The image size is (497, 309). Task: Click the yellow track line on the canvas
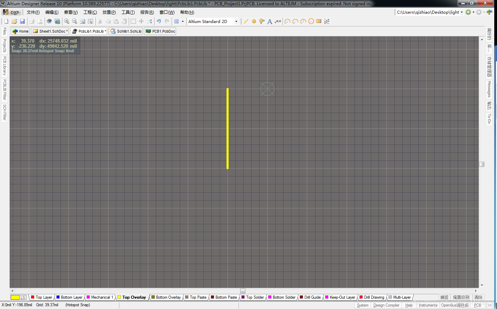[x=228, y=129]
